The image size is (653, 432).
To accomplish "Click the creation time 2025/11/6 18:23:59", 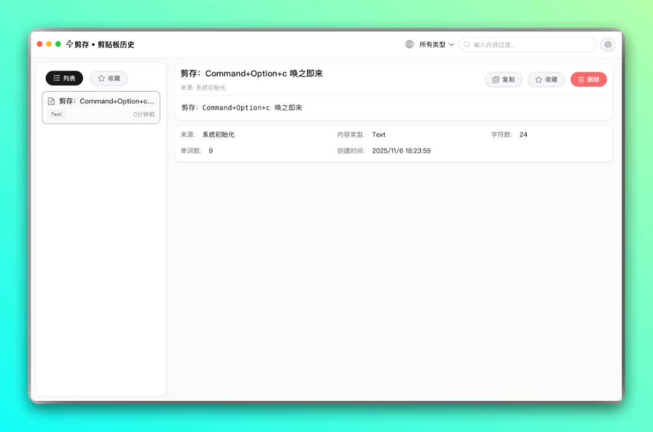I will (401, 151).
